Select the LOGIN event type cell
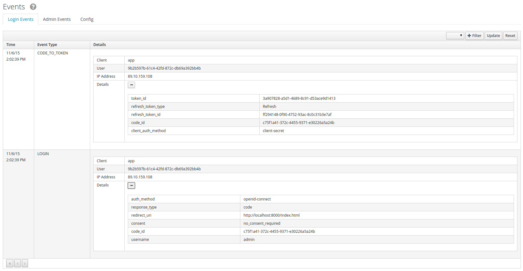Image resolution: width=523 pixels, height=271 pixels. tap(43, 154)
